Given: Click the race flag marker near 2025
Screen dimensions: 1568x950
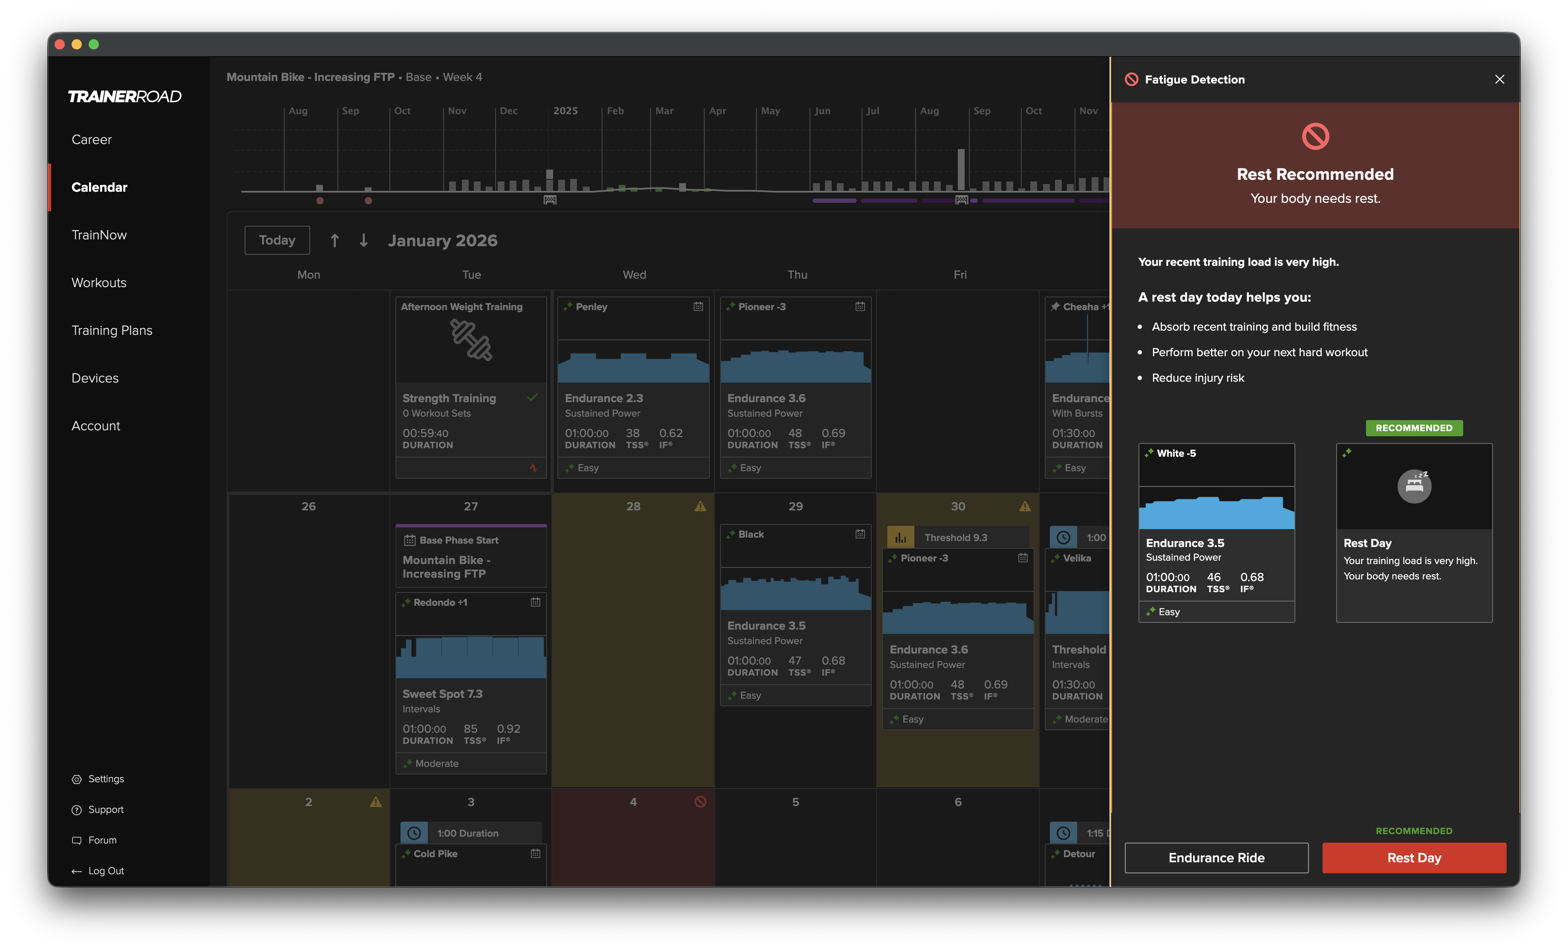Looking at the screenshot, I should [x=550, y=200].
